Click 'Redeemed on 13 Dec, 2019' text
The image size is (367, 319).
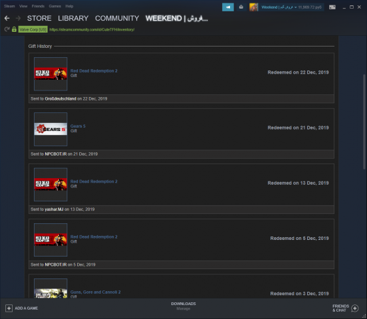tap(298, 183)
